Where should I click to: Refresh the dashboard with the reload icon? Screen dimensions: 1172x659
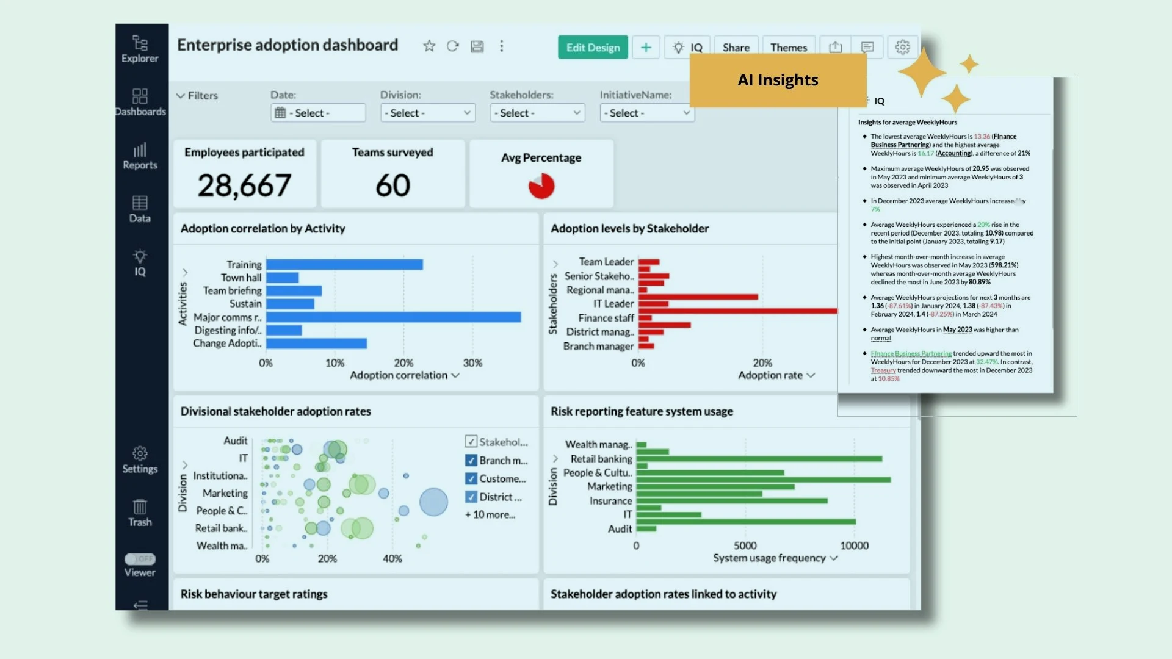[452, 46]
